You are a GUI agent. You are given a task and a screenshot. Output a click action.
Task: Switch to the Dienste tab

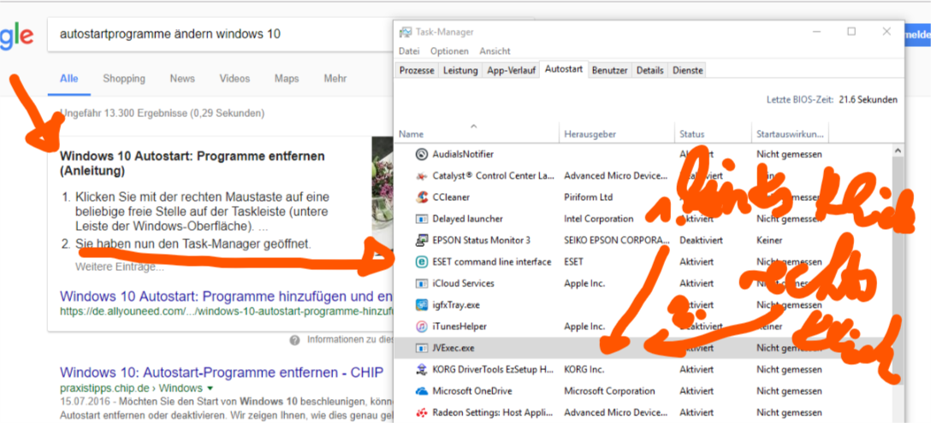(x=688, y=70)
